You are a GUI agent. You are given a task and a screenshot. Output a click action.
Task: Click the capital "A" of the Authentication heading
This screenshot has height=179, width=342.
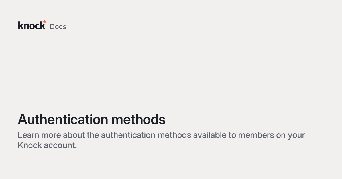click(x=23, y=120)
